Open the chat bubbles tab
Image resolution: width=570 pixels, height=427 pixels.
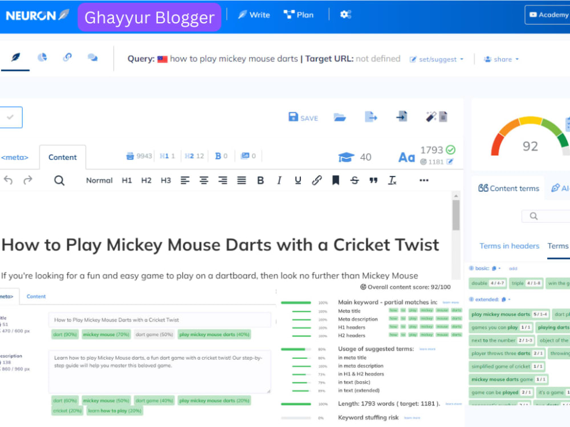tap(93, 58)
